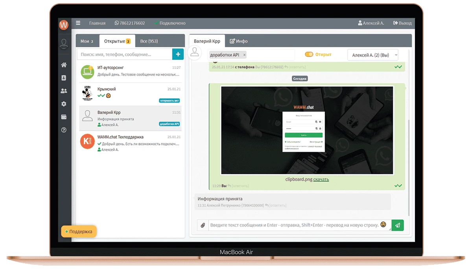Image resolution: width=472 pixels, height=269 pixels.
Task: Open the wallet billing sidebar icon
Action: 64,117
